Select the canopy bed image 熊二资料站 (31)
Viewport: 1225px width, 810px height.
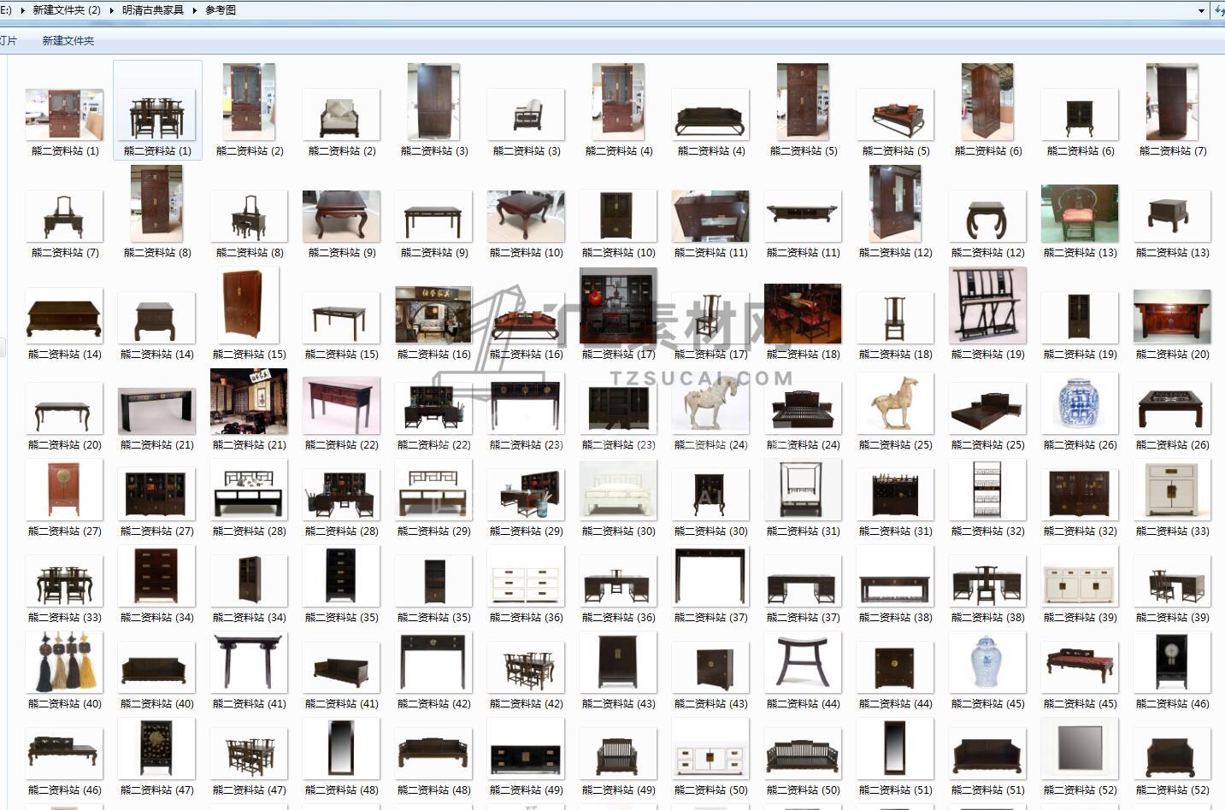coord(803,490)
